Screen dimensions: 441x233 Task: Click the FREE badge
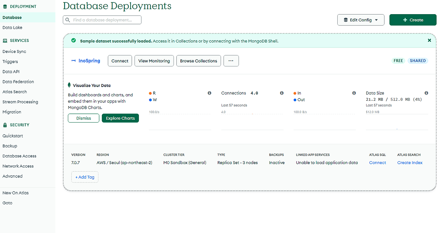(398, 61)
